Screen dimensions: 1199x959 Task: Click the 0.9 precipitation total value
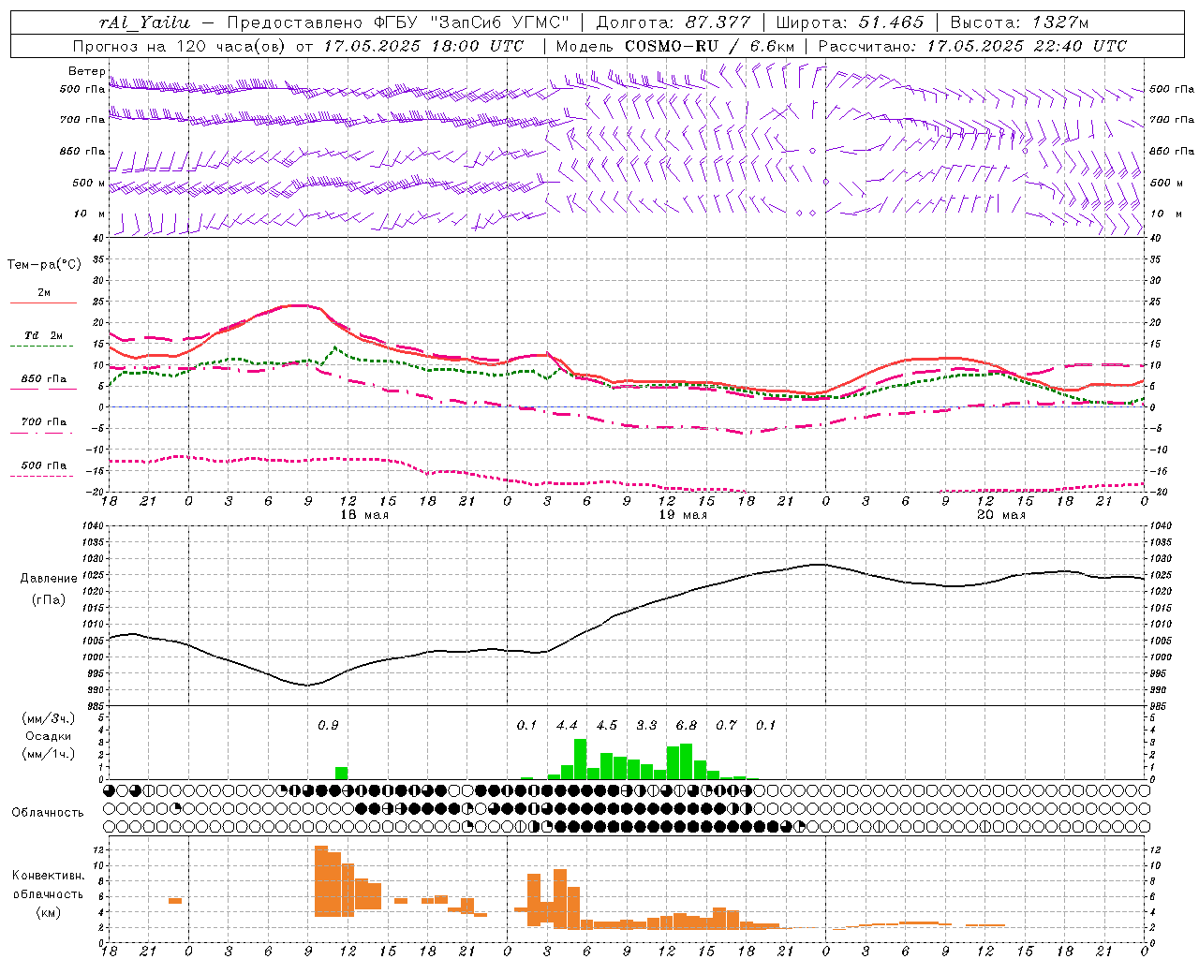(x=328, y=725)
